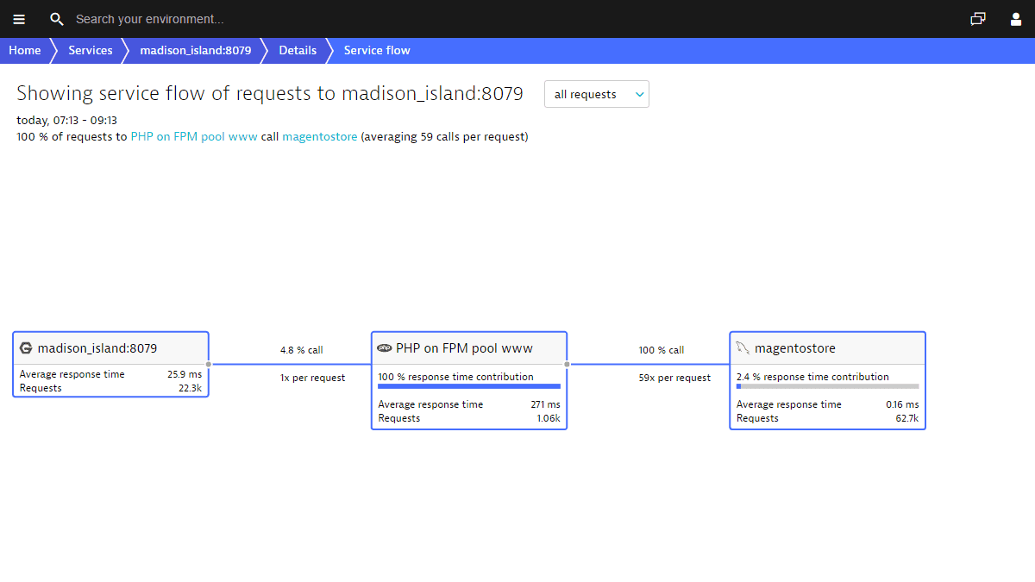Click the 100 % response time contribution bar
Image resolution: width=1035 pixels, height=582 pixels.
point(469,386)
